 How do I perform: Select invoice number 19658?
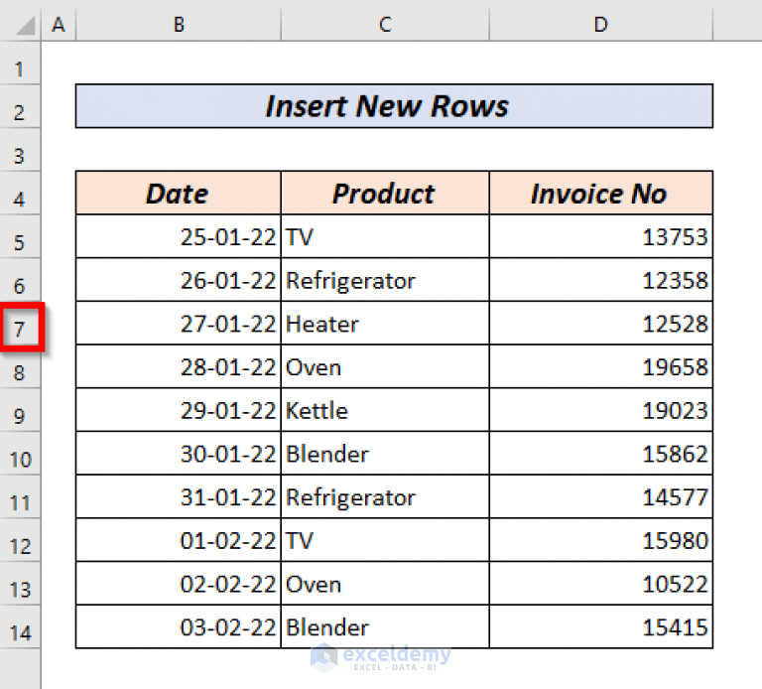click(x=601, y=366)
